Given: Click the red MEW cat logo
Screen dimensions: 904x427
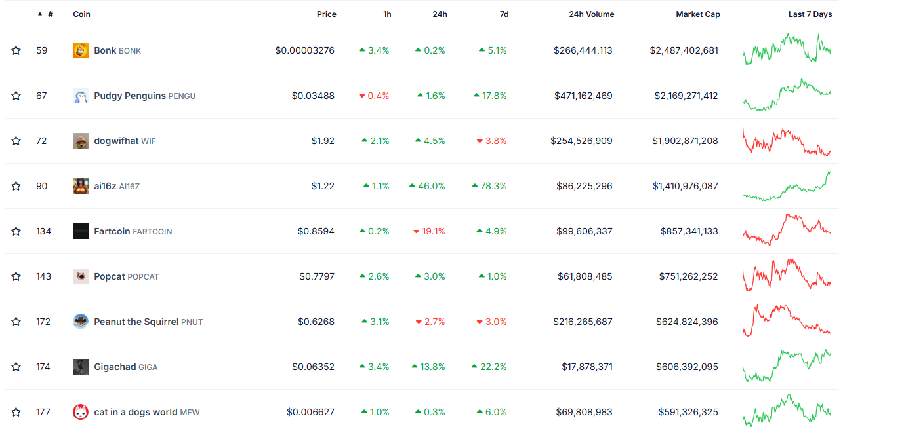Looking at the screenshot, I should coord(81,412).
